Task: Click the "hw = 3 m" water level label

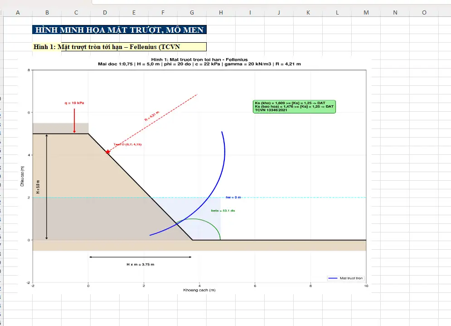Action: pyautogui.click(x=233, y=198)
